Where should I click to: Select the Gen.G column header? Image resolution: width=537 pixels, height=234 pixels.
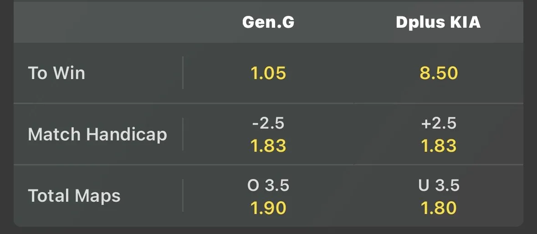[x=268, y=22]
